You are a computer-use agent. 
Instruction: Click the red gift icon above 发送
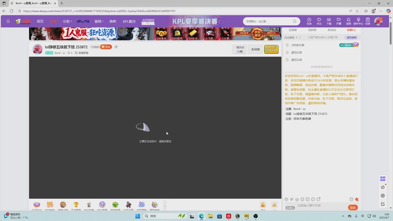tap(357, 199)
